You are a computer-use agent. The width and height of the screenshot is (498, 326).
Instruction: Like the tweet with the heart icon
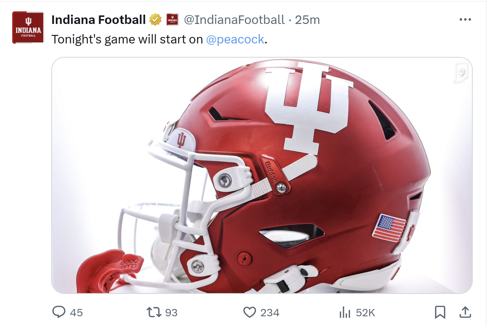click(x=249, y=312)
